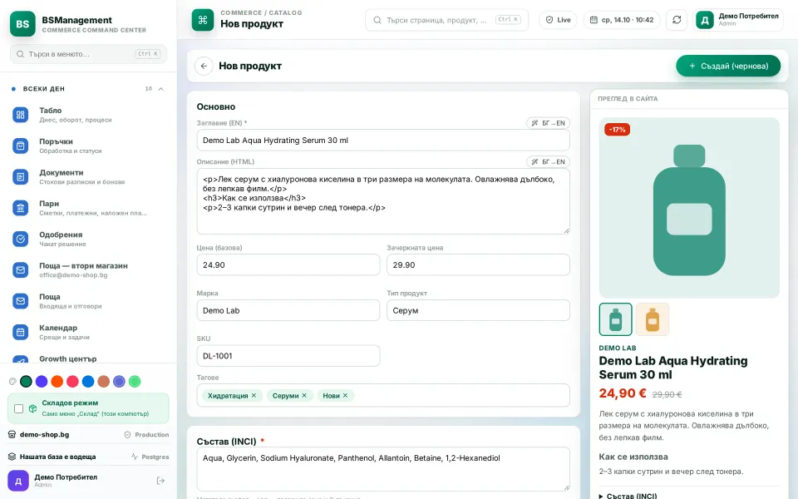Select the orange bottle thumbnail in preview
This screenshot has width=798, height=499.
653,319
